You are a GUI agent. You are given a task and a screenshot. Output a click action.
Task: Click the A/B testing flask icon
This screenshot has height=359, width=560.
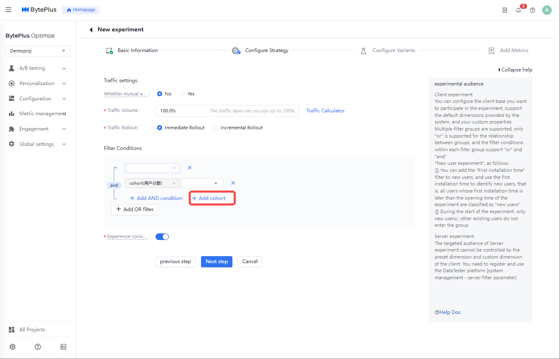(x=12, y=68)
